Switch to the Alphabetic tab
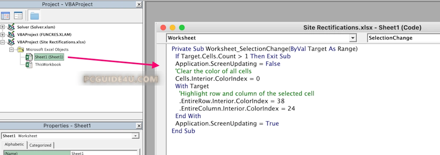This screenshot has height=155, width=440. click(x=14, y=145)
